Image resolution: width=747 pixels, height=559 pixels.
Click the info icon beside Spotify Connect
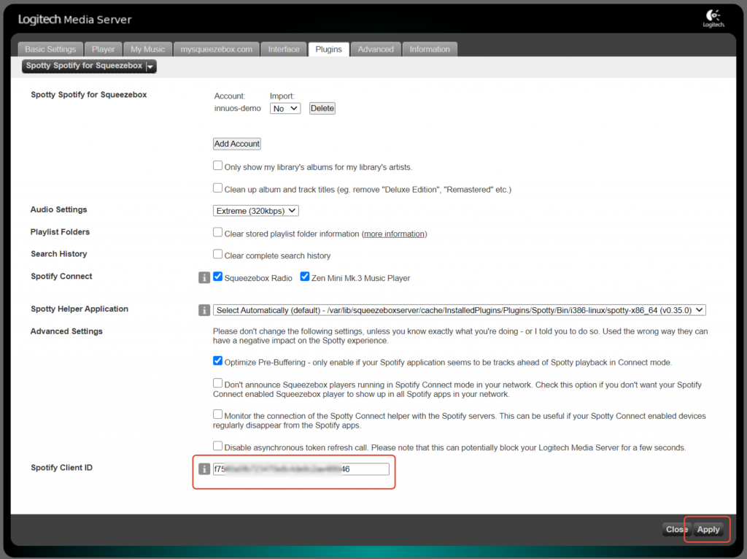204,277
